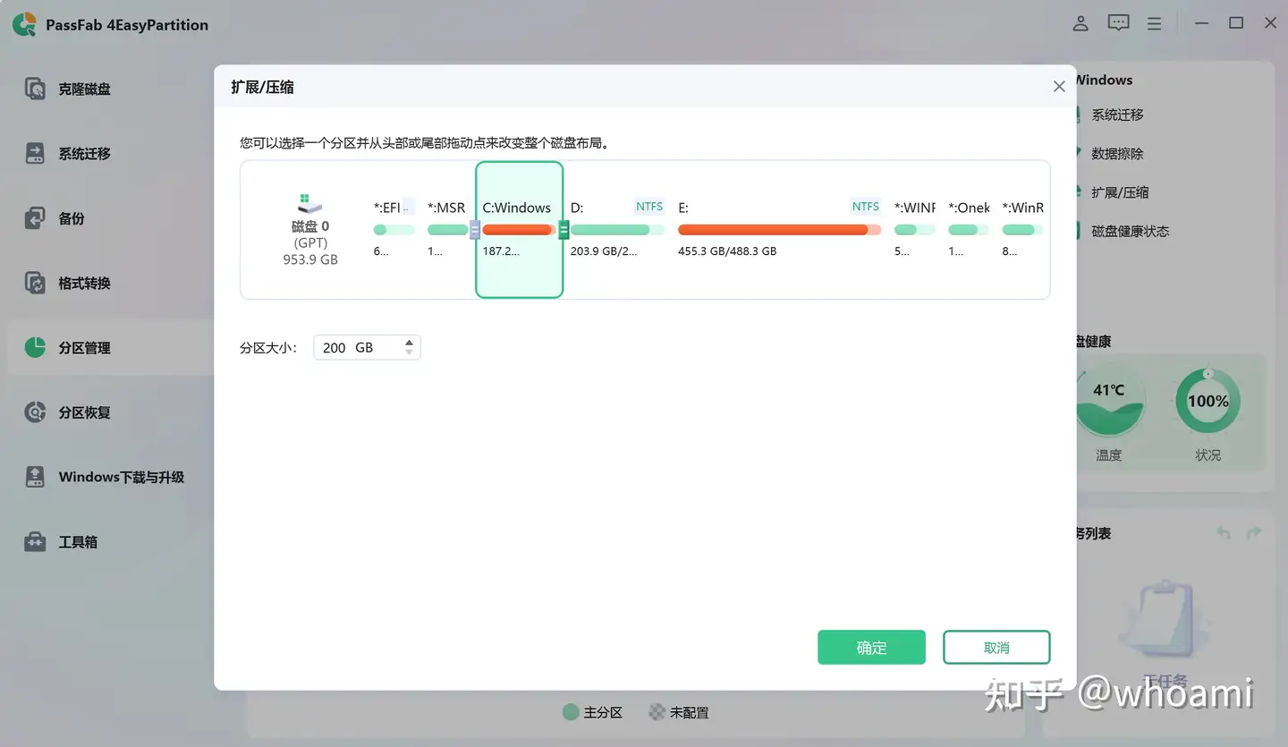Click the 备份 backup icon
The width and height of the screenshot is (1288, 747).
[35, 218]
